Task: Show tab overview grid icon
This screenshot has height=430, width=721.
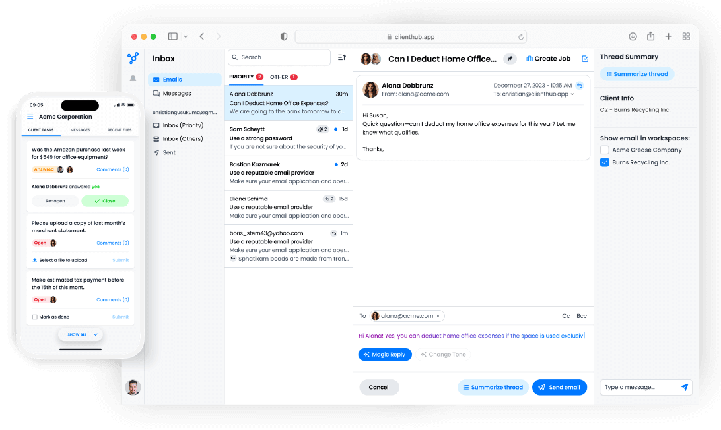Action: pyautogui.click(x=686, y=36)
